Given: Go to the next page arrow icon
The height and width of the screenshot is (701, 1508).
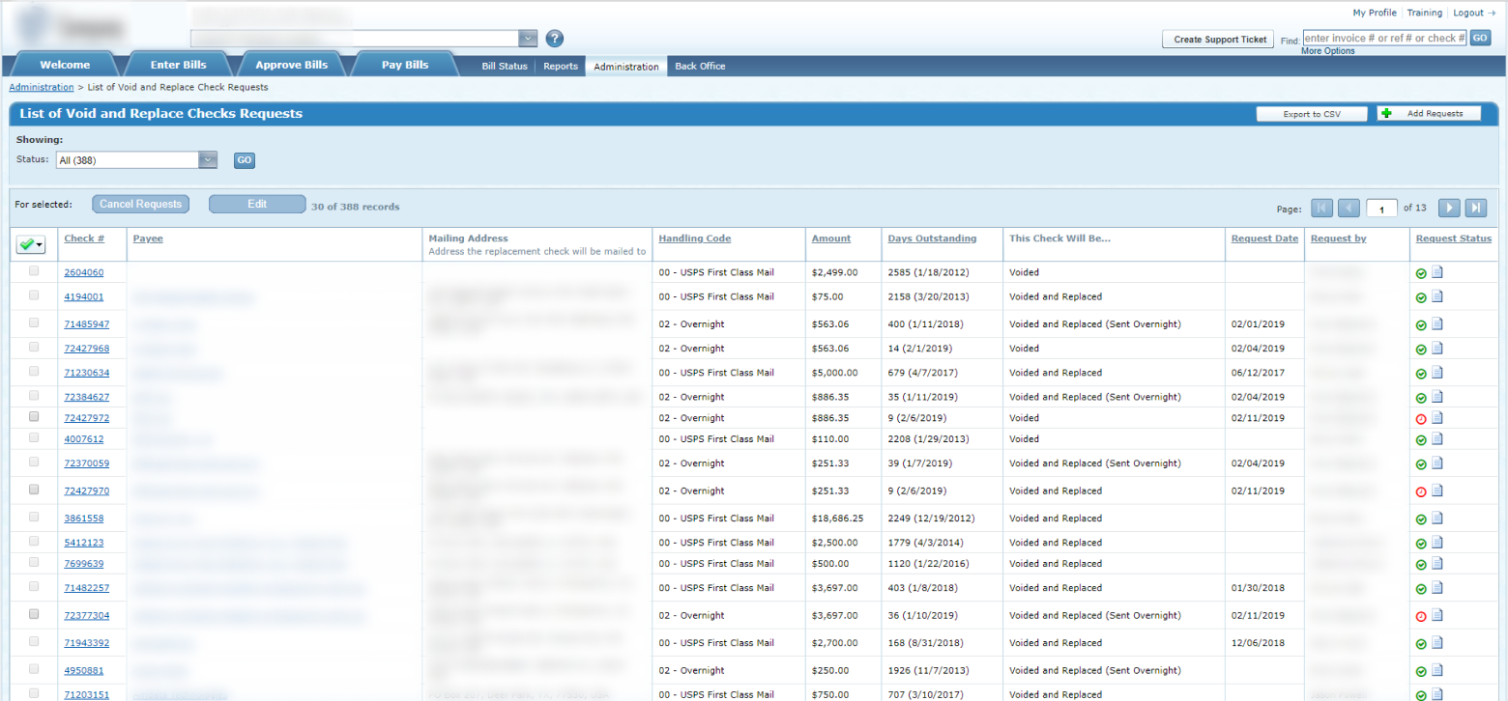Looking at the screenshot, I should 1450,208.
